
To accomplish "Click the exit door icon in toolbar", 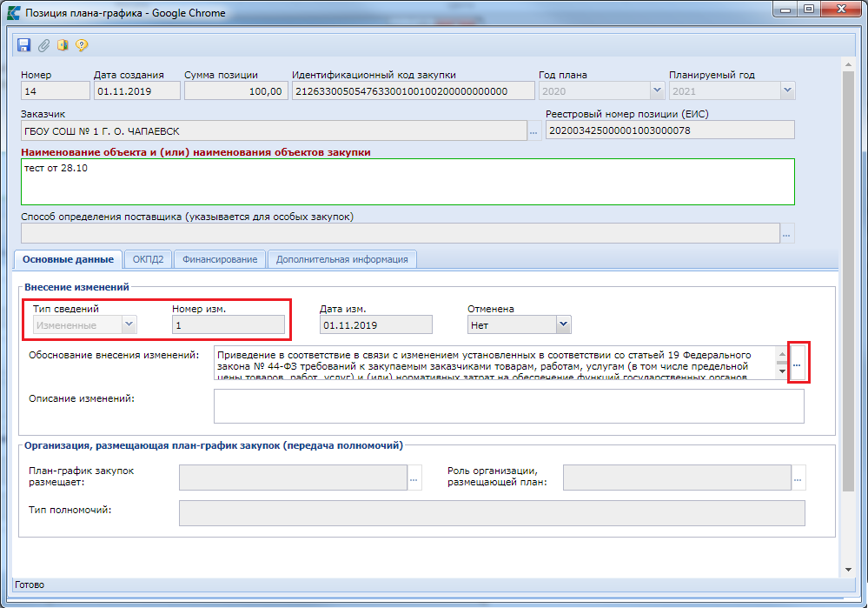I will click(63, 45).
